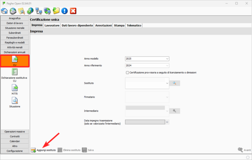Open Dichiarazione sostitutiva CU icon
This screenshot has height=160, width=252.
pyautogui.click(x=15, y=74)
